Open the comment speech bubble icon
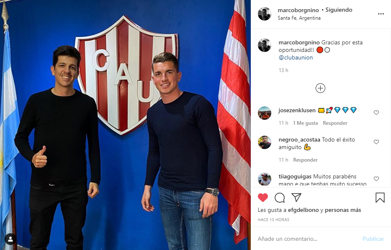391x250 pixels. (280, 198)
